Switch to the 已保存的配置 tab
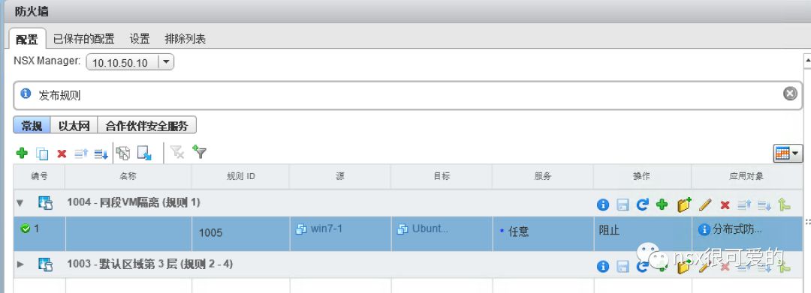The width and height of the screenshot is (811, 293). 84,39
